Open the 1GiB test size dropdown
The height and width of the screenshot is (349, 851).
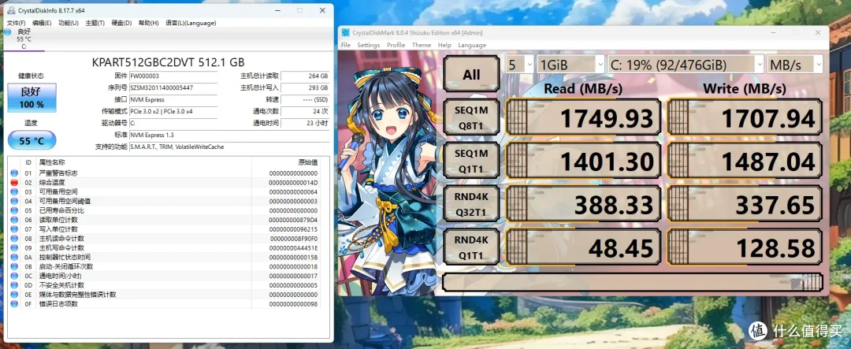(x=570, y=65)
